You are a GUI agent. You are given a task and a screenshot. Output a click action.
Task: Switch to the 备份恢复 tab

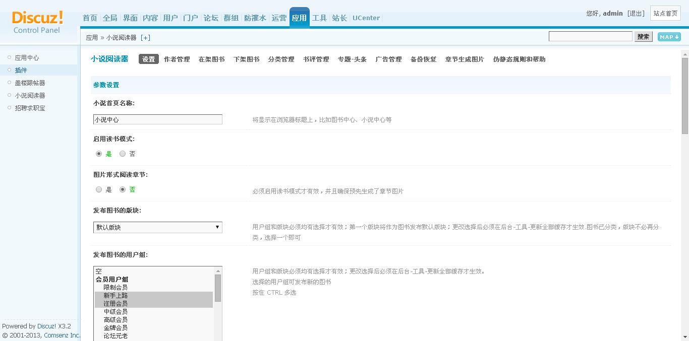click(424, 59)
